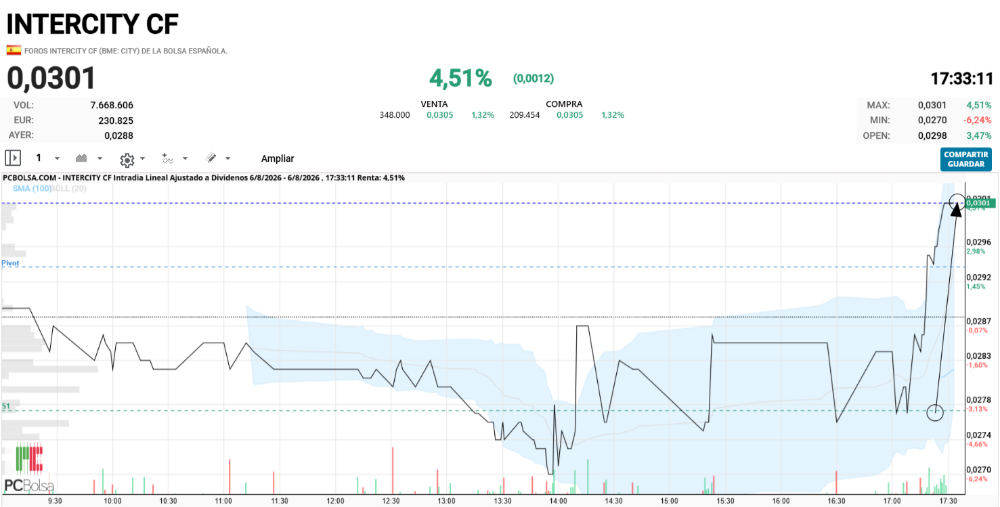
Task: Click the PCBolsa logo in the chart corner
Action: [x=29, y=468]
